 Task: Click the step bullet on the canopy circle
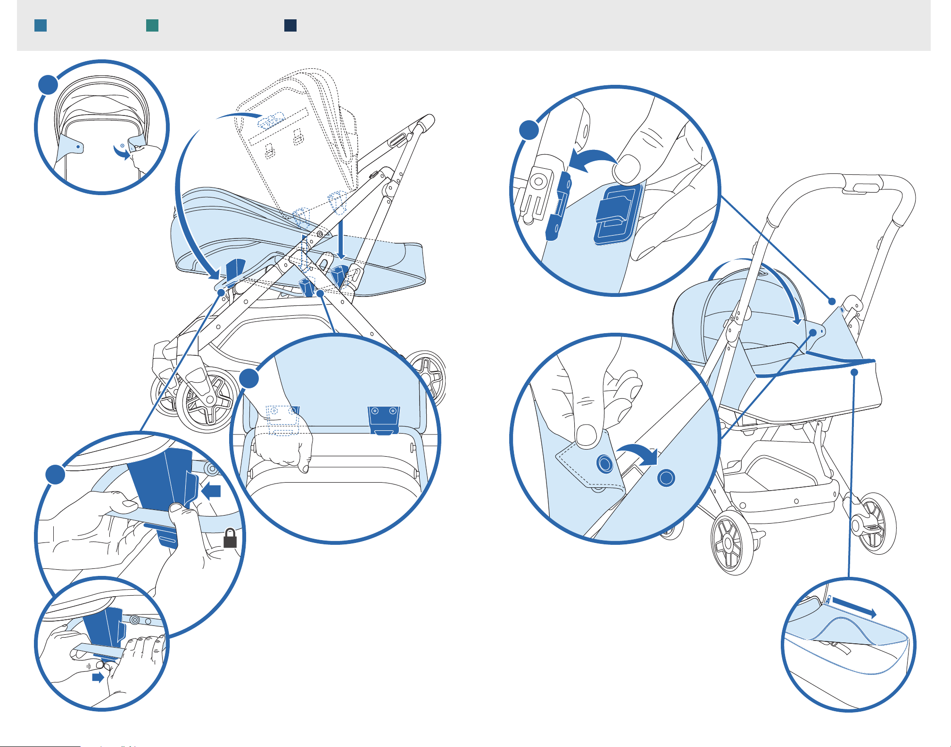coord(48,85)
